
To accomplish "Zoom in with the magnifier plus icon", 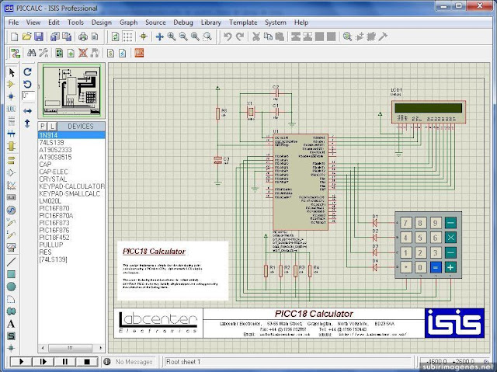I will tap(172, 37).
